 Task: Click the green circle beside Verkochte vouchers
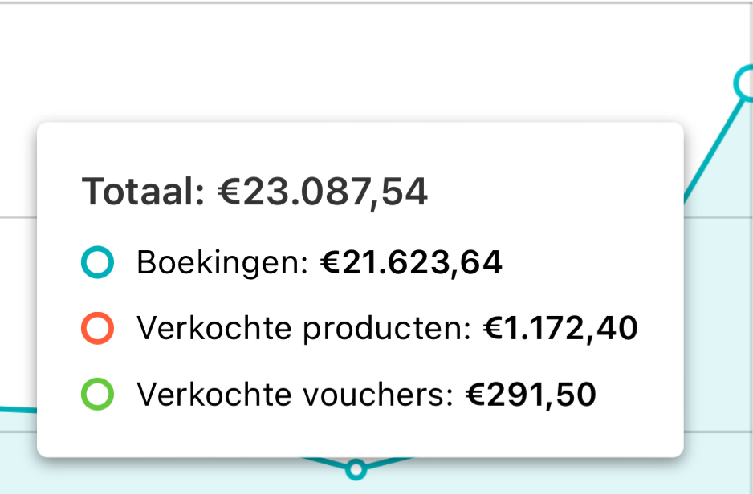click(97, 395)
